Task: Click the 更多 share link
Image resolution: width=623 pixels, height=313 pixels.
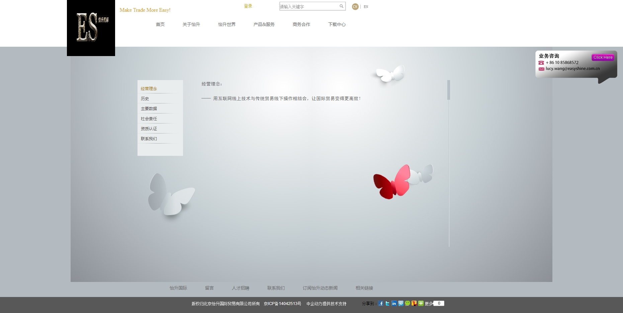Action: [429, 304]
